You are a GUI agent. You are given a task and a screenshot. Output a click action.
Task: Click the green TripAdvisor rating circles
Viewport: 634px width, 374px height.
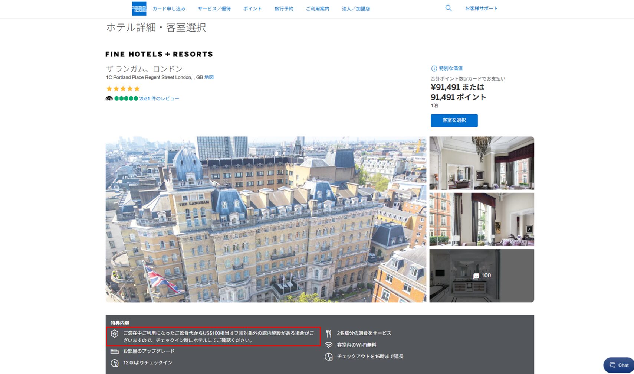tap(126, 98)
